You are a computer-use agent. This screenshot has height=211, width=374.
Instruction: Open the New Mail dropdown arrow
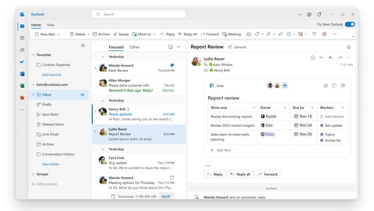[x=59, y=34]
